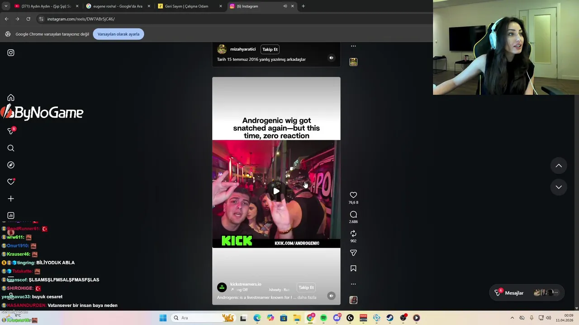The height and width of the screenshot is (325, 579).
Task: Open a new browser tab
Action: (303, 6)
